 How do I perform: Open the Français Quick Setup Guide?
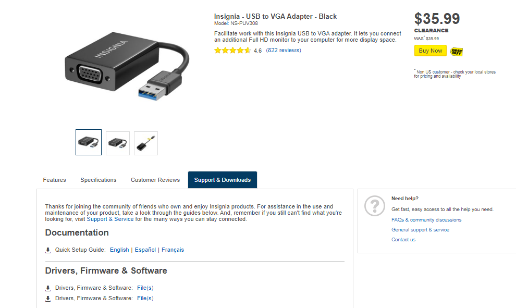(173, 250)
